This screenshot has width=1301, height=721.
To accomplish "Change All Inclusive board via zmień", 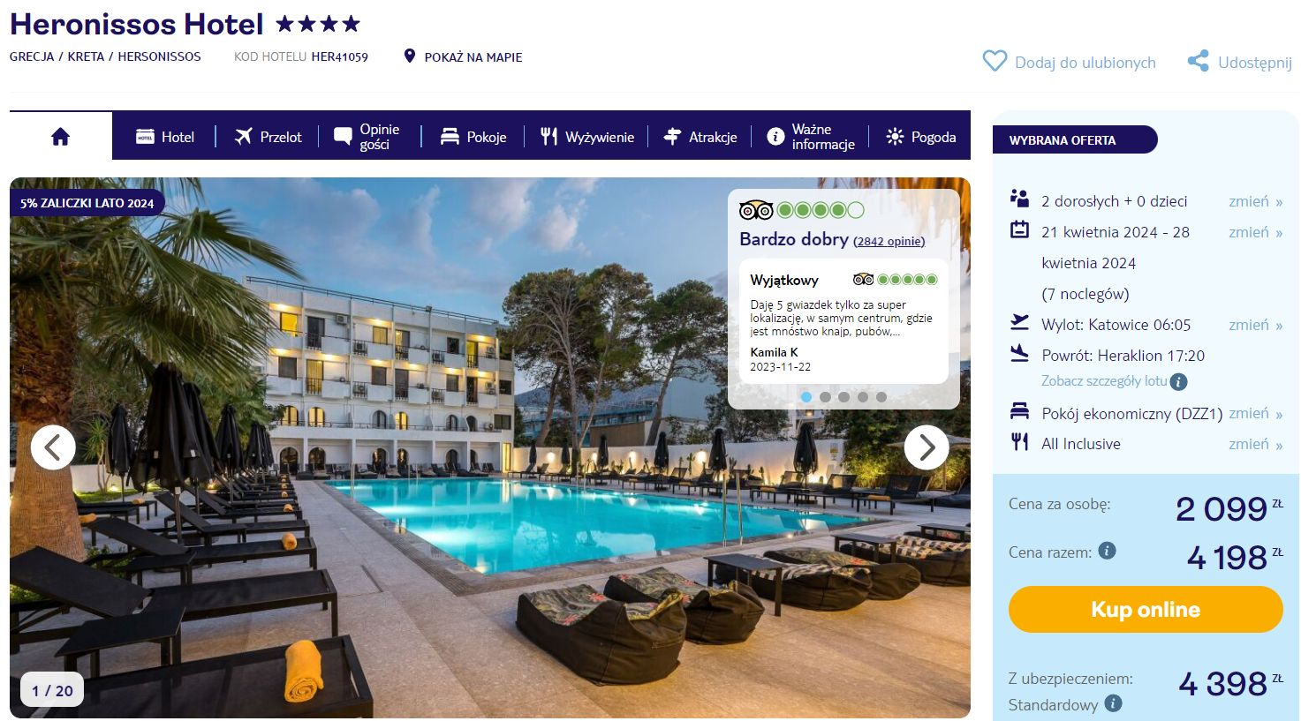I will pyautogui.click(x=1255, y=444).
